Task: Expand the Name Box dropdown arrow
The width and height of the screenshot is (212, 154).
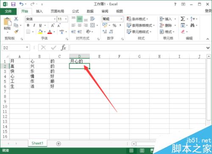Action: tap(27, 47)
